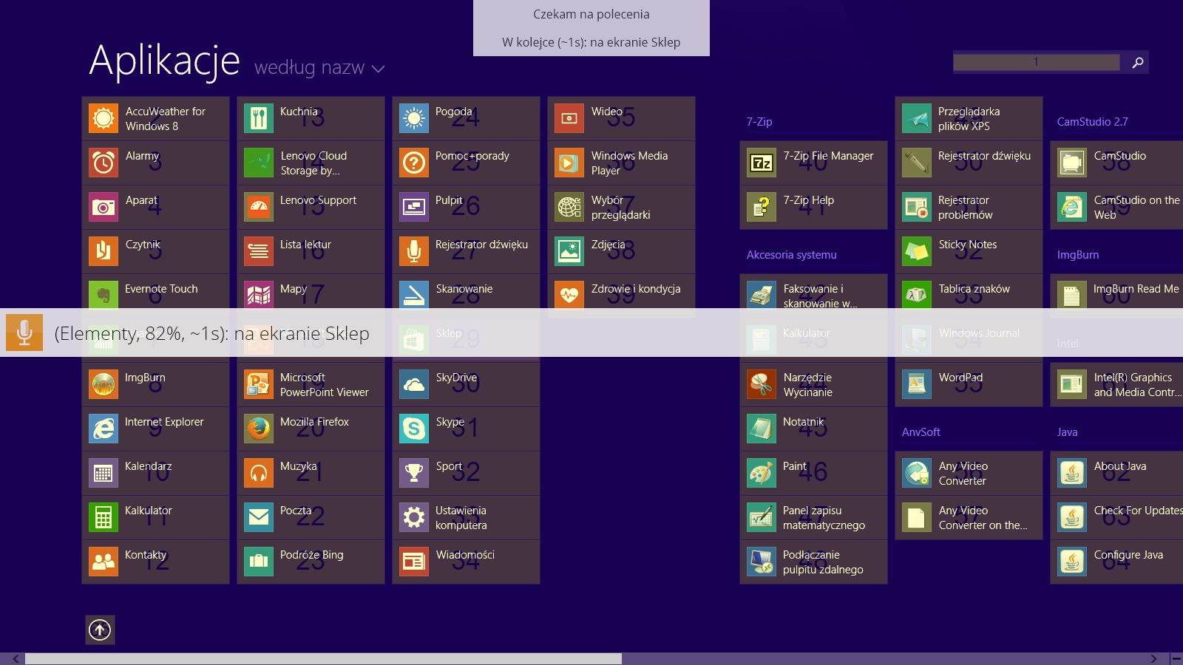Open the Aparat camera icon
The height and width of the screenshot is (665, 1183).
(x=104, y=207)
